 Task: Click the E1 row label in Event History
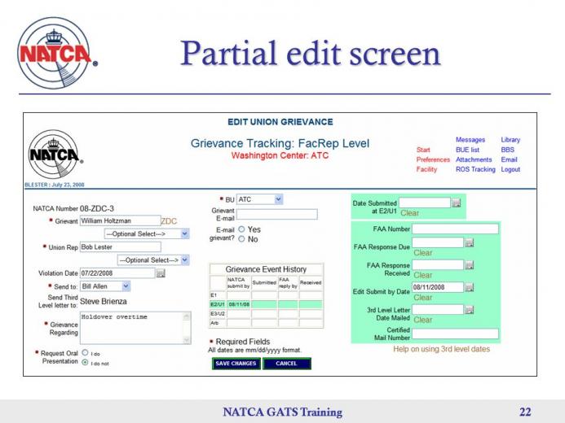tap(218, 295)
